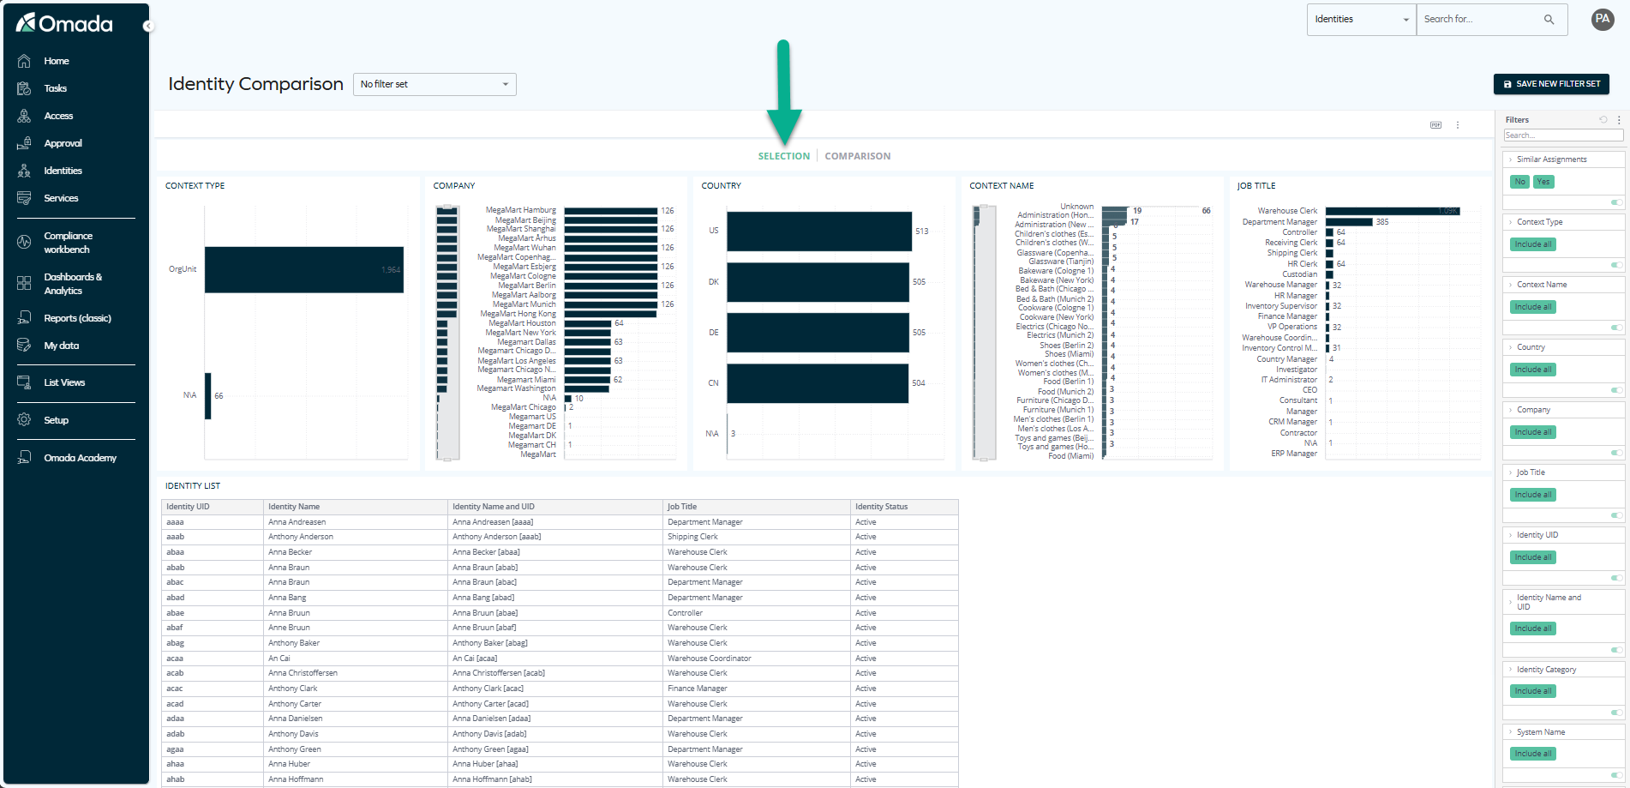The image size is (1630, 788).
Task: Open the Omada Academy icon
Action: coord(24,458)
